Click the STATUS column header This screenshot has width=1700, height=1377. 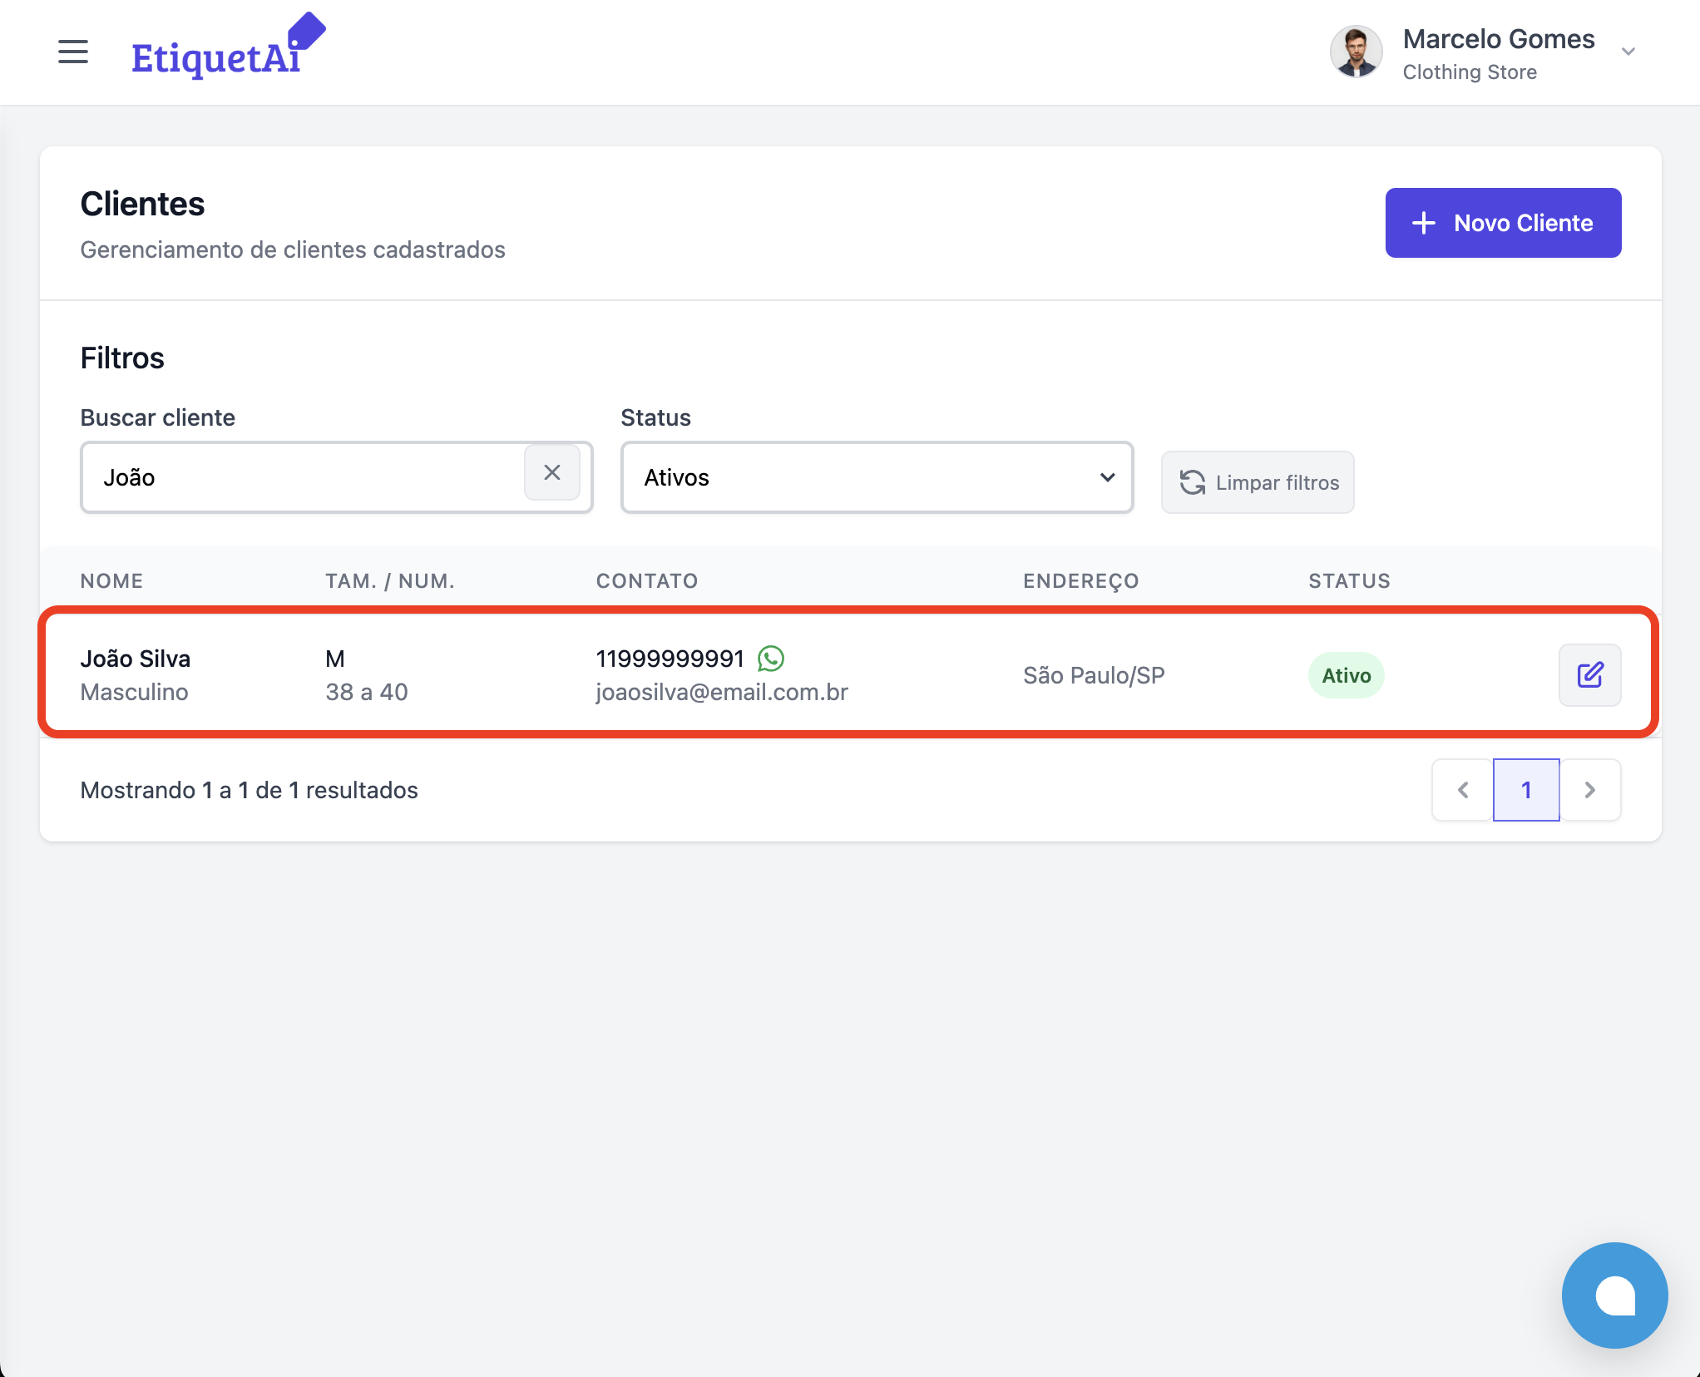point(1348,580)
